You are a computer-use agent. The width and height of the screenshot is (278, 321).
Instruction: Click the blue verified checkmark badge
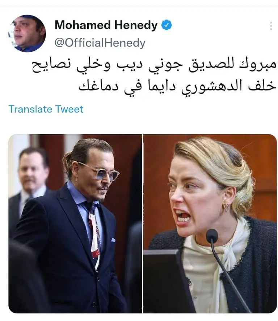click(x=167, y=25)
